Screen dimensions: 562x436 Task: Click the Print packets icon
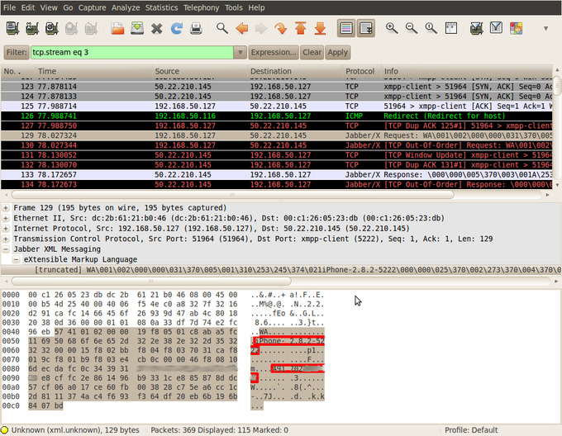click(x=196, y=28)
